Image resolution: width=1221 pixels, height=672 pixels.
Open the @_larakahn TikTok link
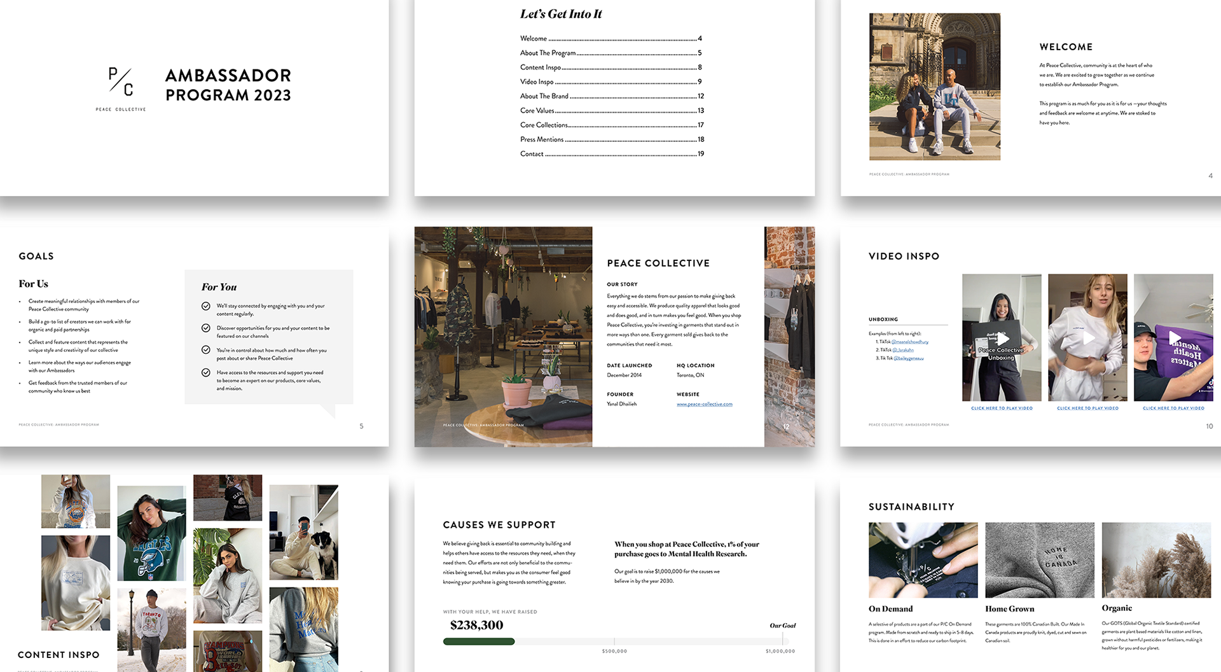[x=903, y=350]
